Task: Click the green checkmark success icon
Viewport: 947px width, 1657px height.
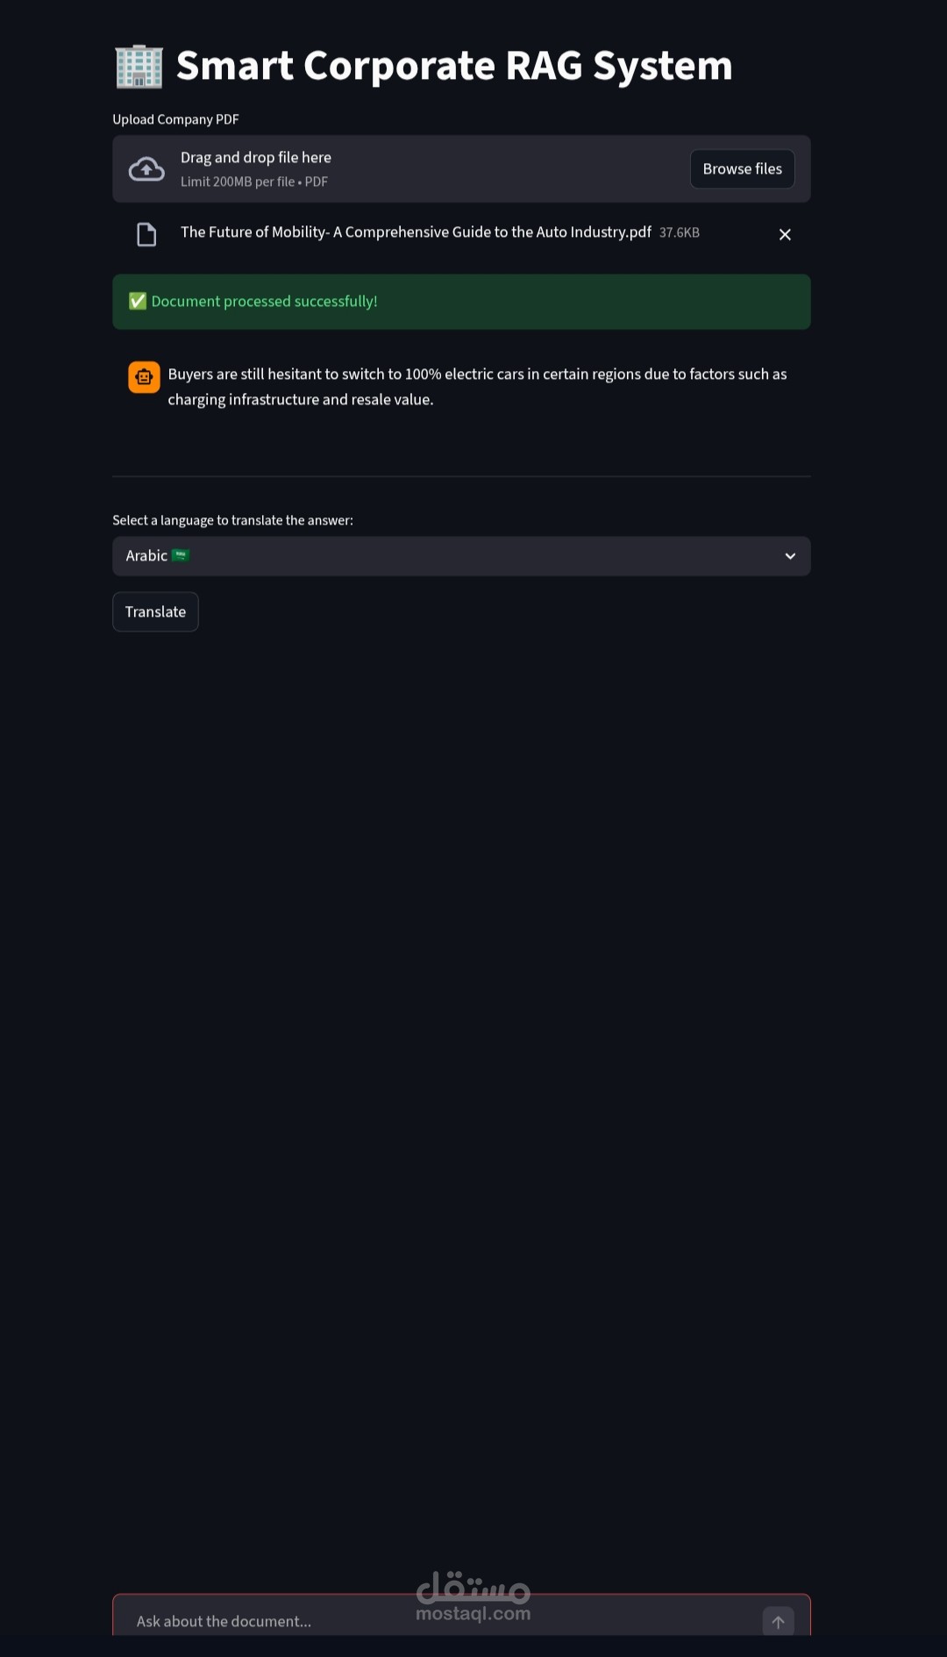Action: 138,302
